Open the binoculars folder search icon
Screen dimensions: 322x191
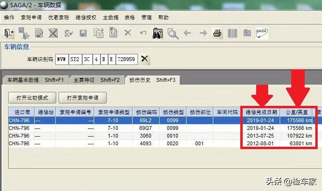(158, 33)
